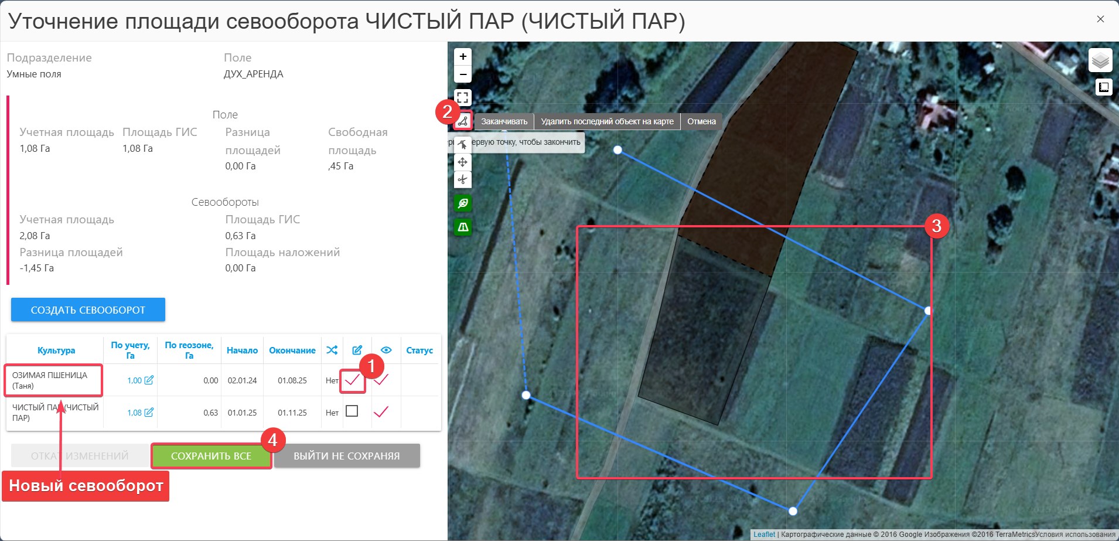Toggle fullscreen map view
The width and height of the screenshot is (1119, 541).
[463, 97]
